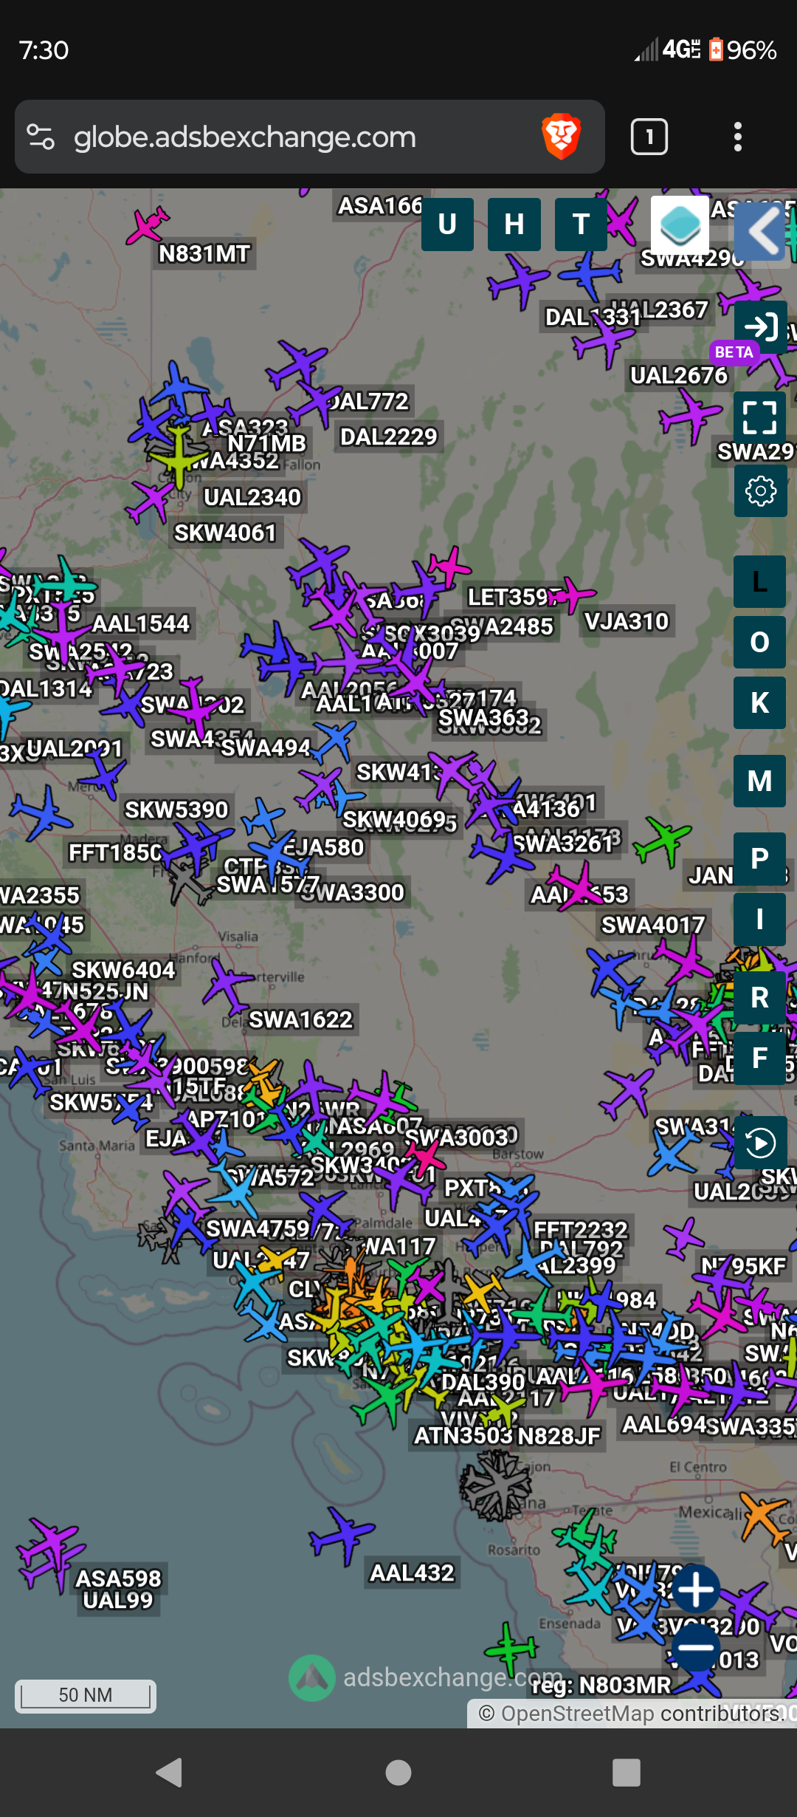Select yellow-green aircraft near N71MB

pyautogui.click(x=177, y=456)
